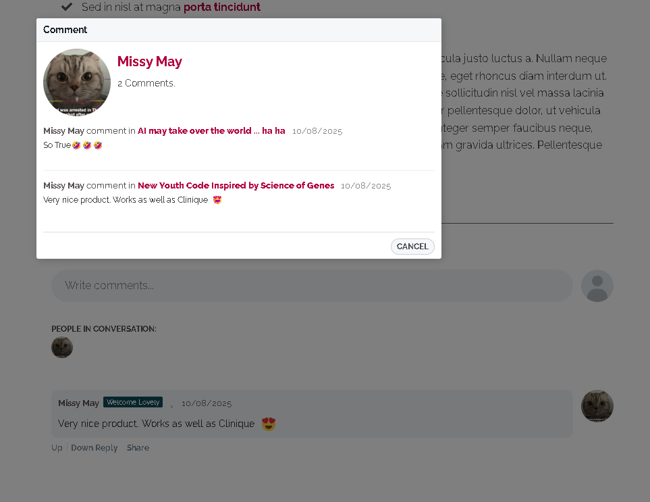Click cat avatar under People in Conversation

62,347
